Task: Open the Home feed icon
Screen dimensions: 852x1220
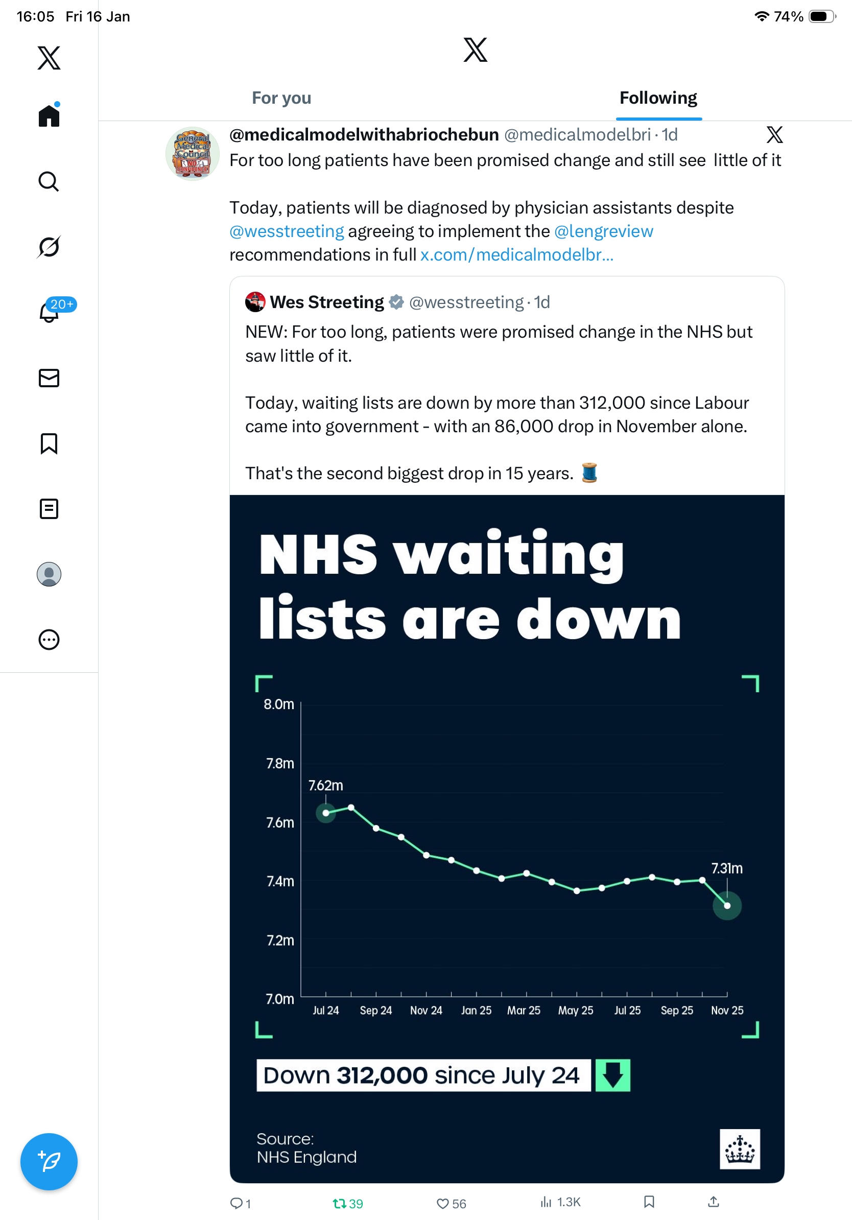Action: (x=49, y=115)
